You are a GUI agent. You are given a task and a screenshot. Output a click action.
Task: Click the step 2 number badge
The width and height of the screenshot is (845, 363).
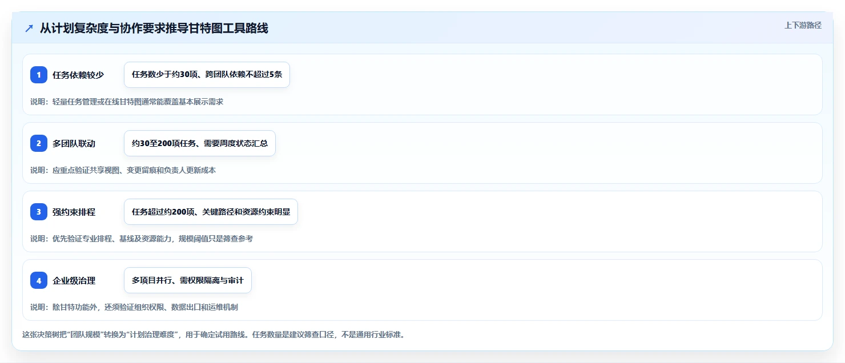(39, 143)
